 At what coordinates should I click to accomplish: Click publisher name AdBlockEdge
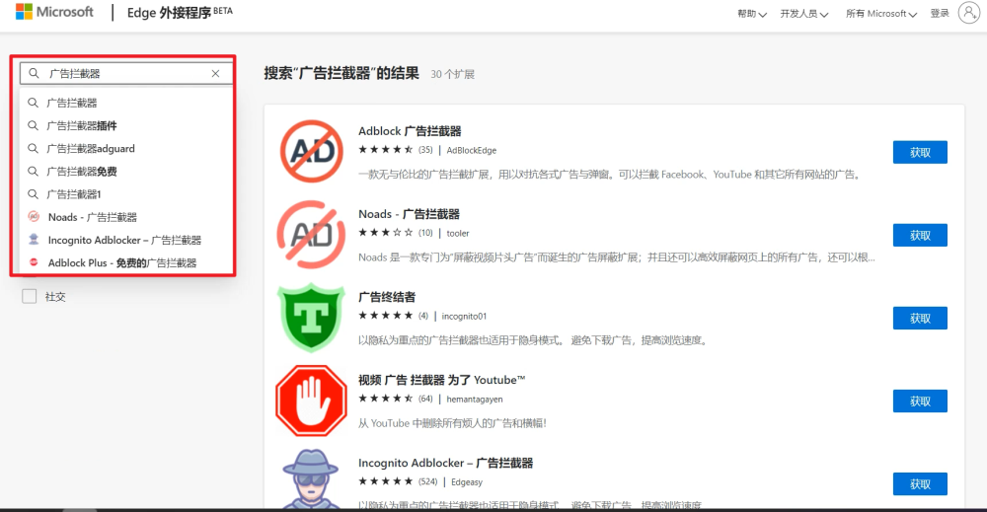(x=472, y=150)
